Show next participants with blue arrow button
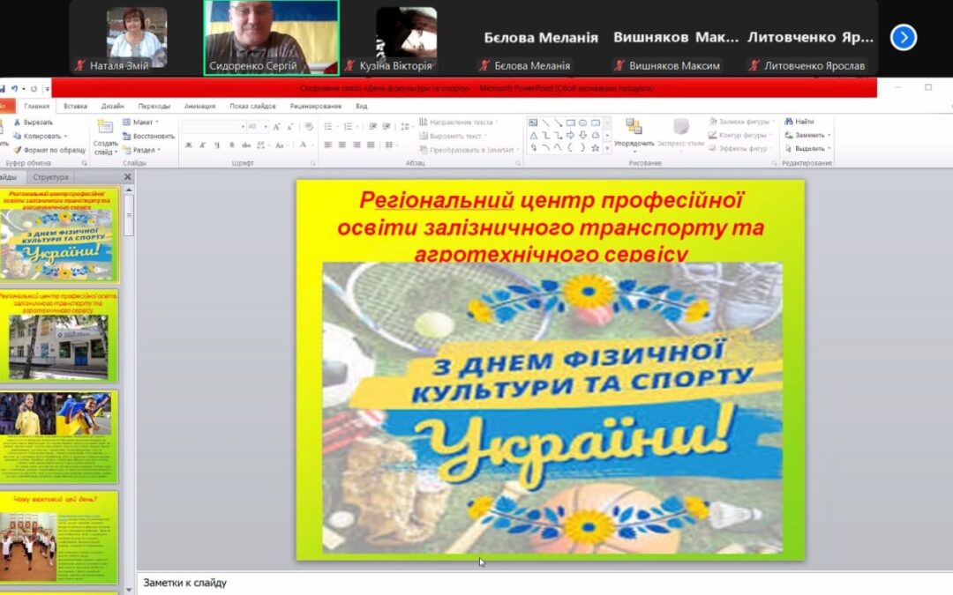Viewport: 953px width, 595px height. 904,38
